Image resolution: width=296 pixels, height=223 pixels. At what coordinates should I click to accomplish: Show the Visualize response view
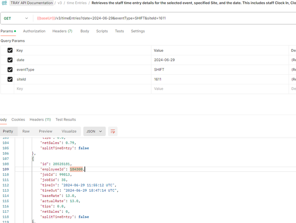(x=69, y=131)
